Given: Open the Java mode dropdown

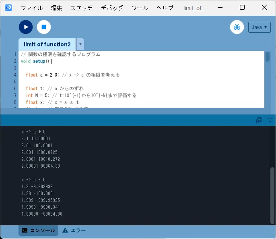Looking at the screenshot, I should point(259,27).
